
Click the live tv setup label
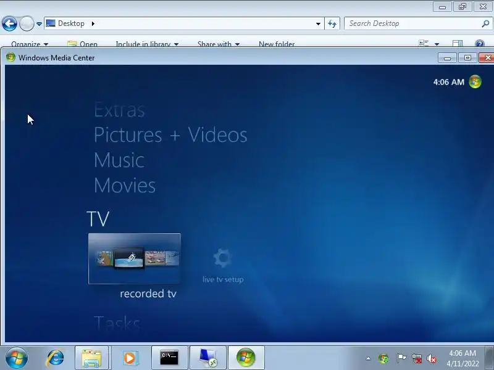coord(223,279)
